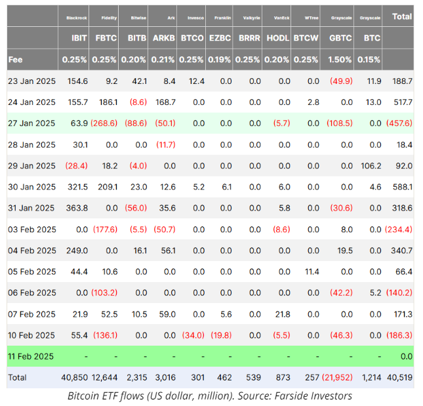Click the ARKB (11.7) outflow on 28 Jan
423x406 pixels.
pos(166,144)
